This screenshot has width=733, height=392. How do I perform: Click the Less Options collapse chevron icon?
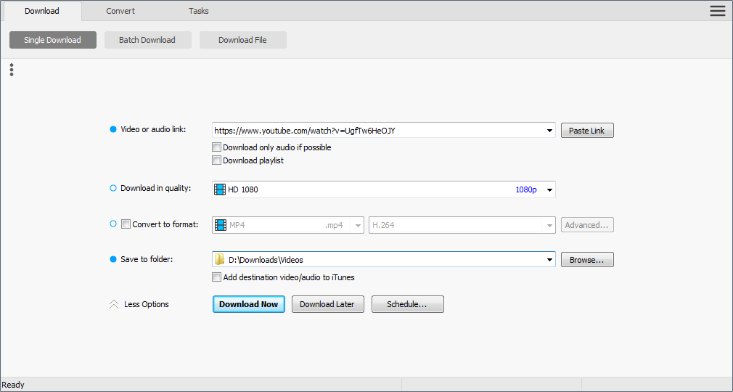tap(113, 305)
